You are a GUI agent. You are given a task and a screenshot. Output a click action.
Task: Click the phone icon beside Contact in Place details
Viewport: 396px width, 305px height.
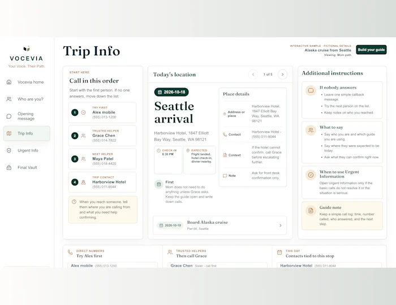click(x=225, y=134)
